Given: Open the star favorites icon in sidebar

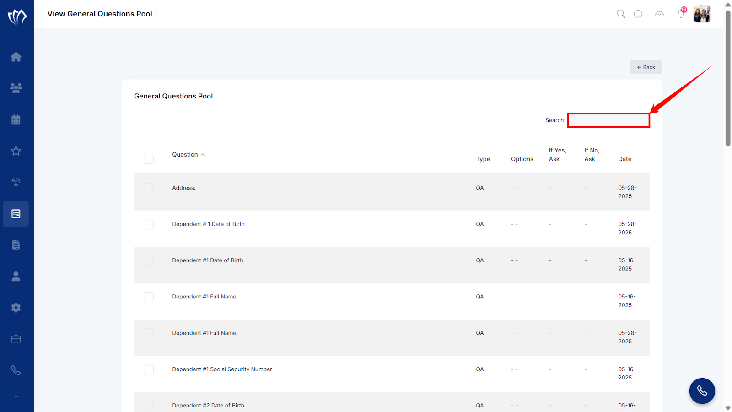Looking at the screenshot, I should [16, 151].
